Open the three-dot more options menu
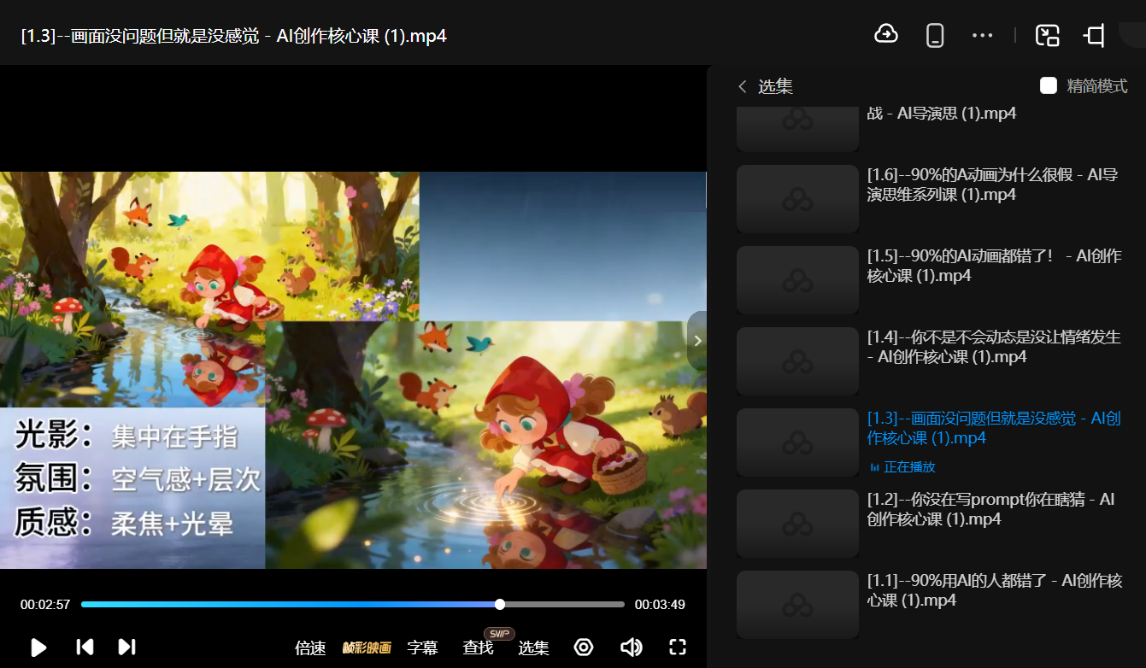This screenshot has width=1146, height=668. pos(983,35)
